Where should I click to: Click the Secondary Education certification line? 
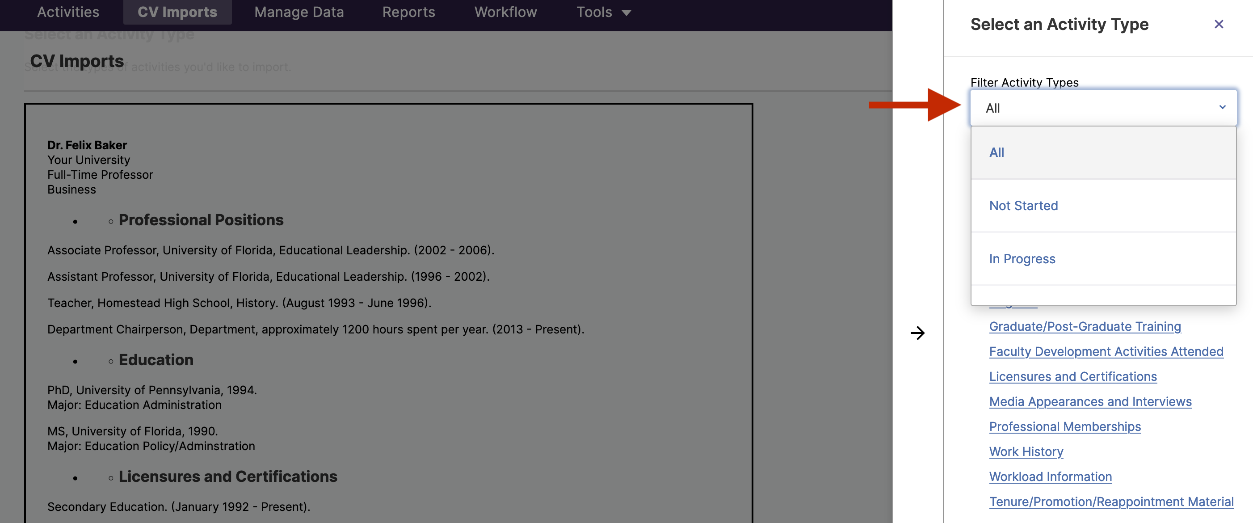point(178,506)
